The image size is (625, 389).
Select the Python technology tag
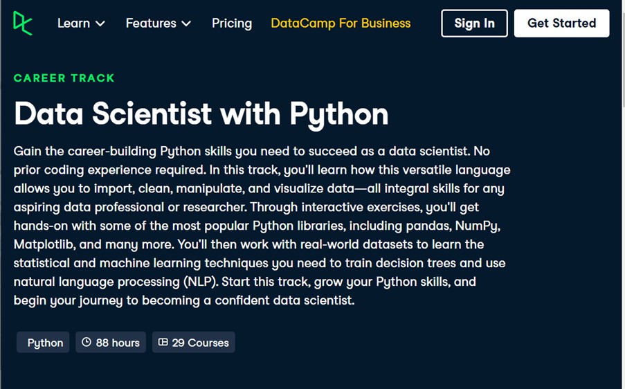45,343
